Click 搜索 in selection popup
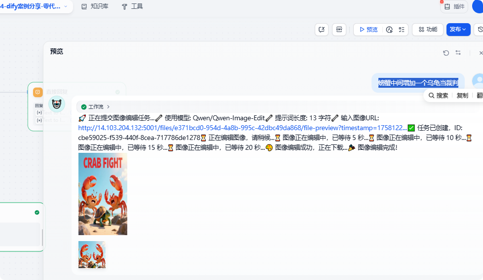Viewport: 483px width, 280px height. tap(438, 95)
